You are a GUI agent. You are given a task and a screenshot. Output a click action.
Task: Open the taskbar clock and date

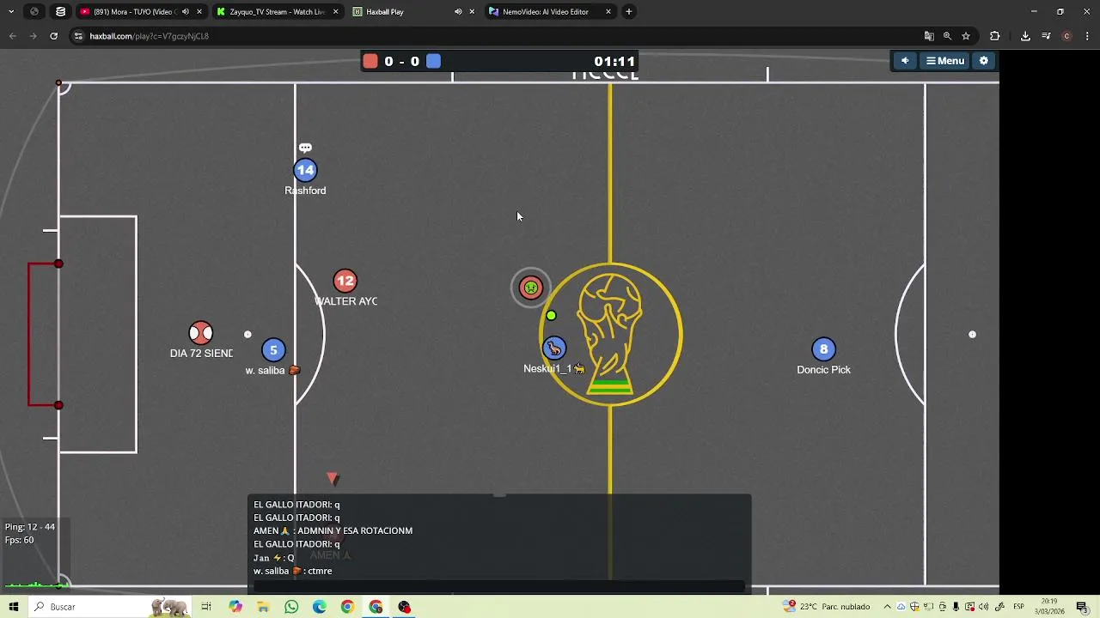pos(1049,607)
